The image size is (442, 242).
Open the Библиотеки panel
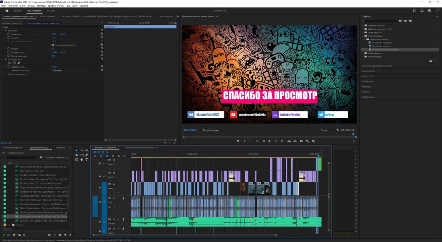click(368, 81)
